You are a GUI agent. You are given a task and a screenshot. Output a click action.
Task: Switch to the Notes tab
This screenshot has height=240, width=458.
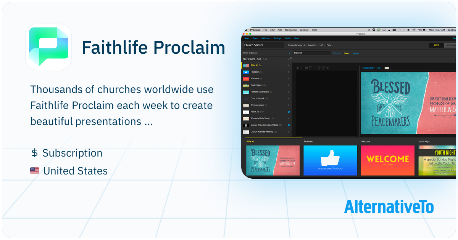[x=347, y=53]
